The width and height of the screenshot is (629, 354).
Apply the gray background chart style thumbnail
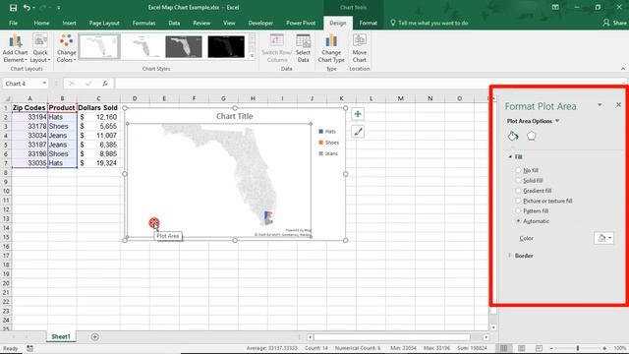click(184, 46)
